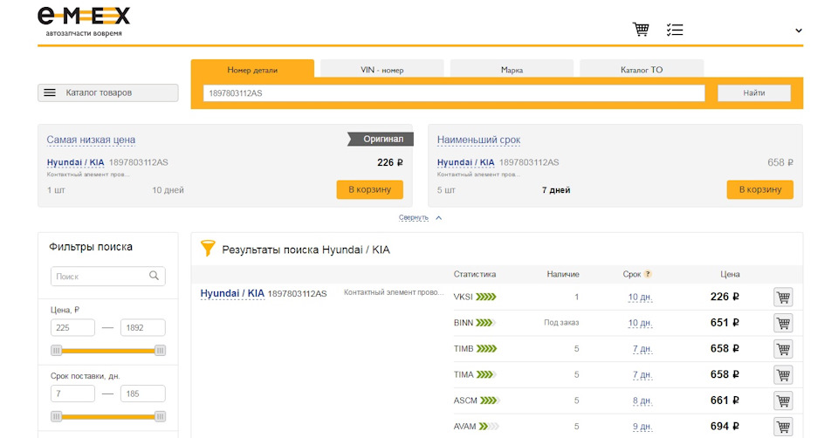
Task: Click AVAM supplier rating arrows
Action: click(x=489, y=427)
